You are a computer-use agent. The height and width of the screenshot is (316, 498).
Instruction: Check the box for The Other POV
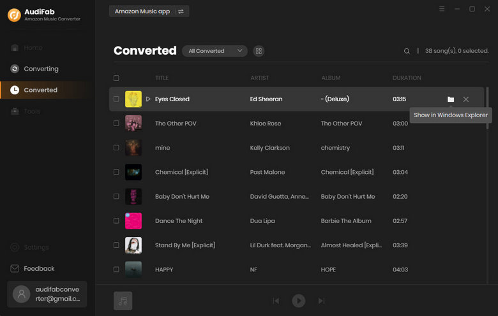[116, 124]
